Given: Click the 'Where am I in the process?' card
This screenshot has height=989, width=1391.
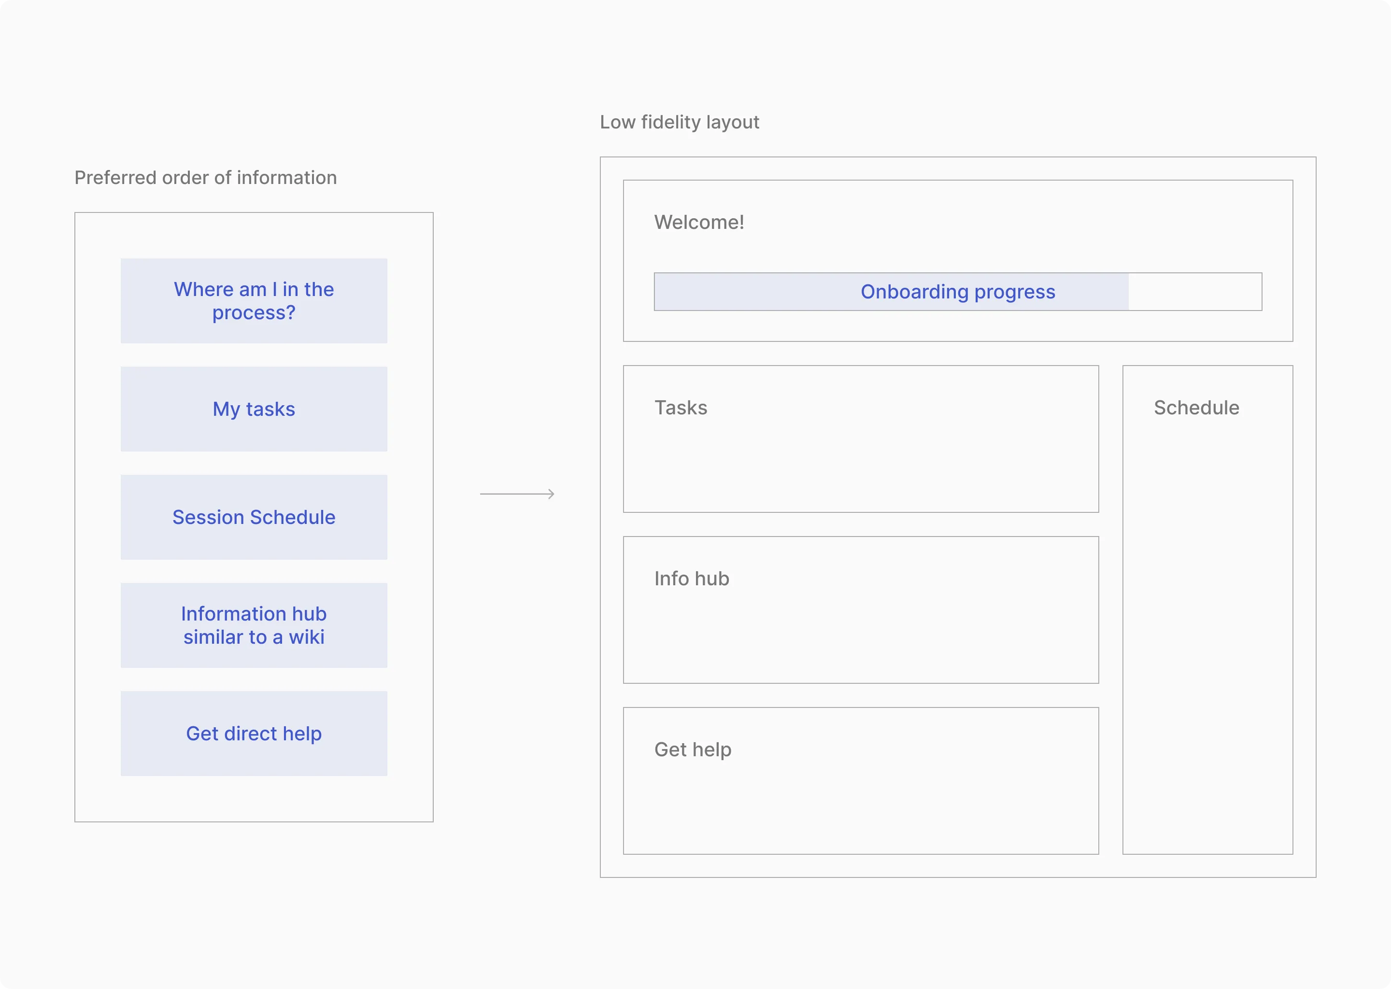Looking at the screenshot, I should [x=254, y=301].
